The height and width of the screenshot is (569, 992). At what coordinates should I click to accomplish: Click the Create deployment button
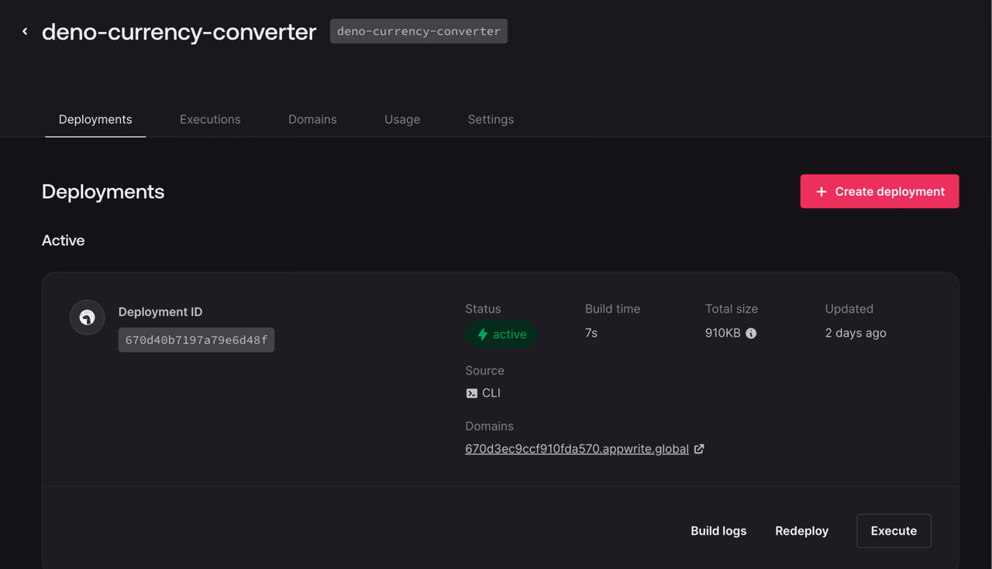[x=880, y=191]
